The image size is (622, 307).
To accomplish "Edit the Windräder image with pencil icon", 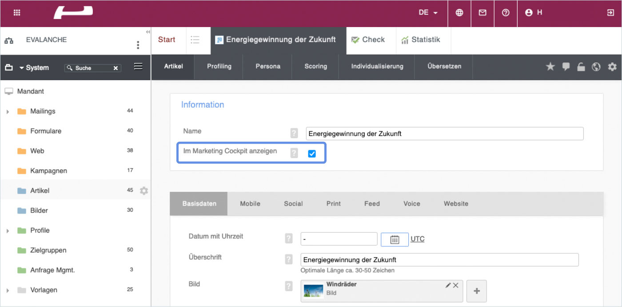I will 448,285.
